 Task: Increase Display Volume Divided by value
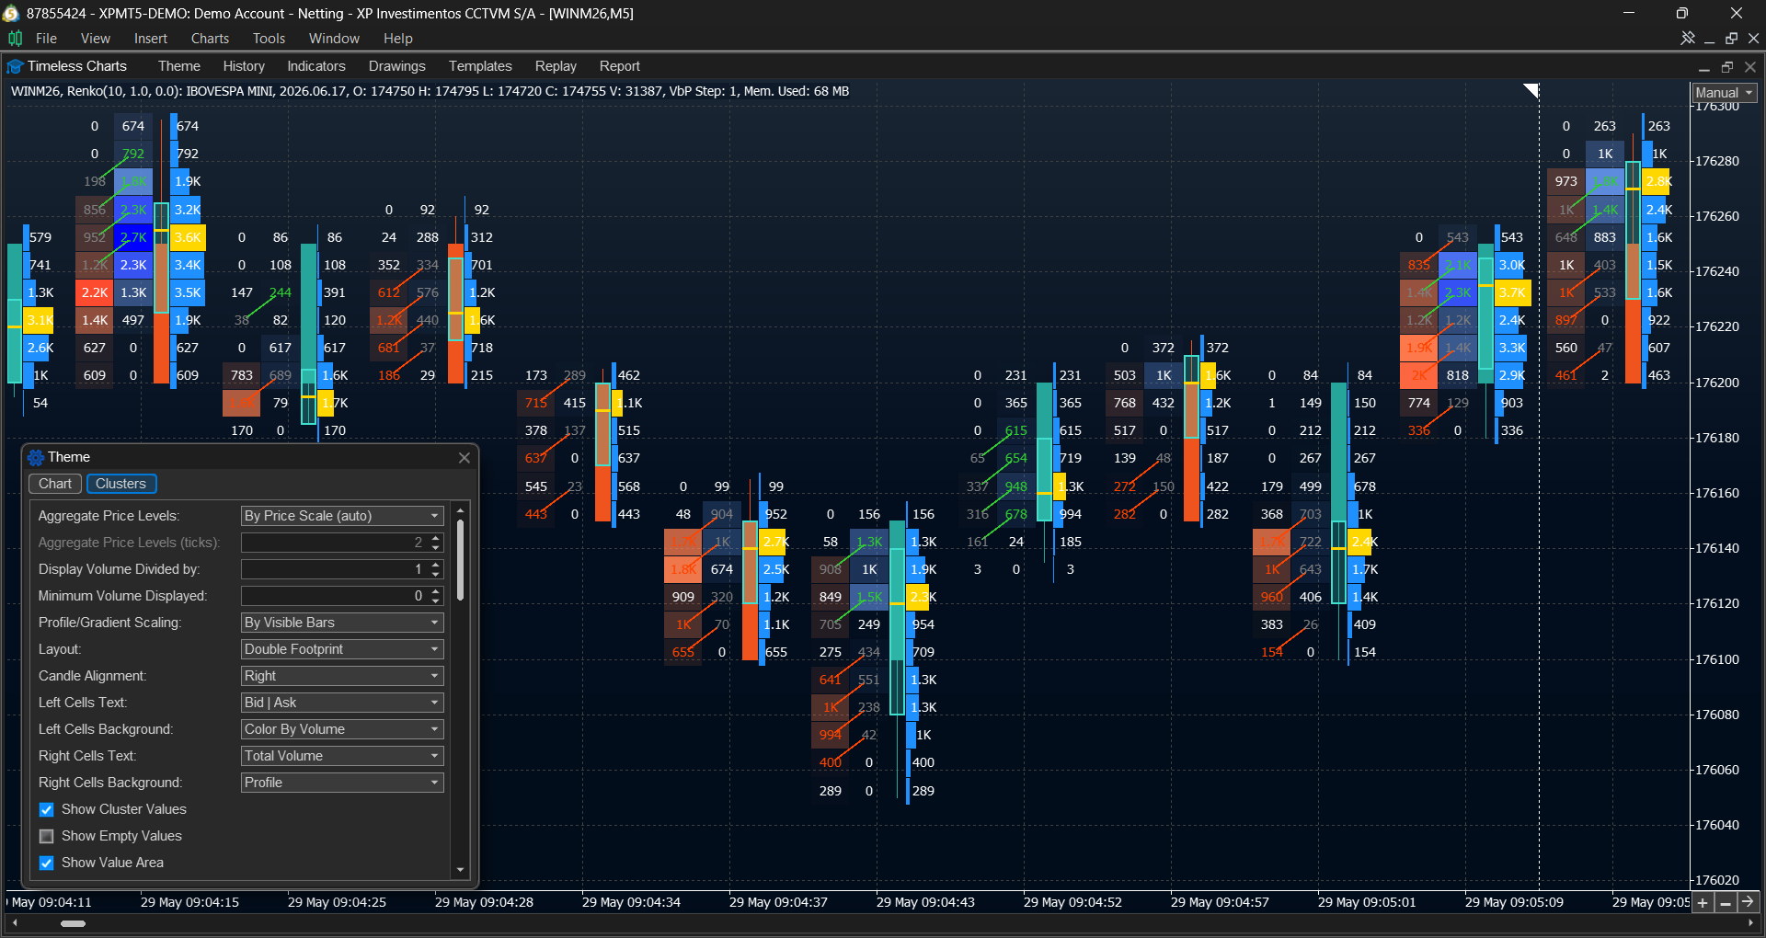(x=436, y=565)
